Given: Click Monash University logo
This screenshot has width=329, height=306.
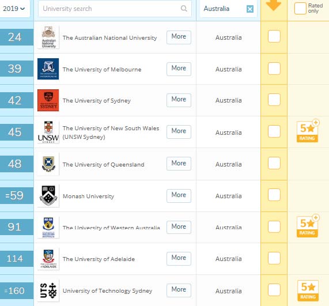Looking at the screenshot, I should point(48,195).
